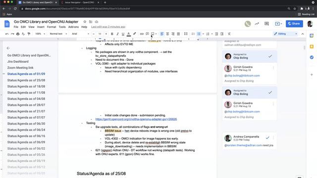Click the cloud document status icon
The image size is (317, 178).
click(97, 22)
